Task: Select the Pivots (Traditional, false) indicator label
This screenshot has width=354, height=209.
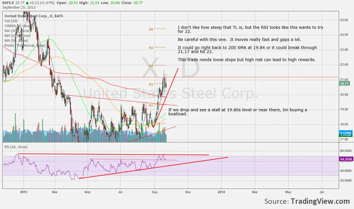Action: (x=25, y=46)
